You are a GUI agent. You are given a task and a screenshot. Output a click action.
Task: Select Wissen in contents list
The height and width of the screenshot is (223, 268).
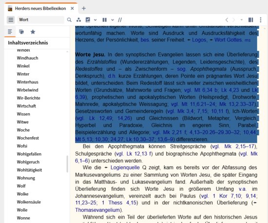point(23,114)
